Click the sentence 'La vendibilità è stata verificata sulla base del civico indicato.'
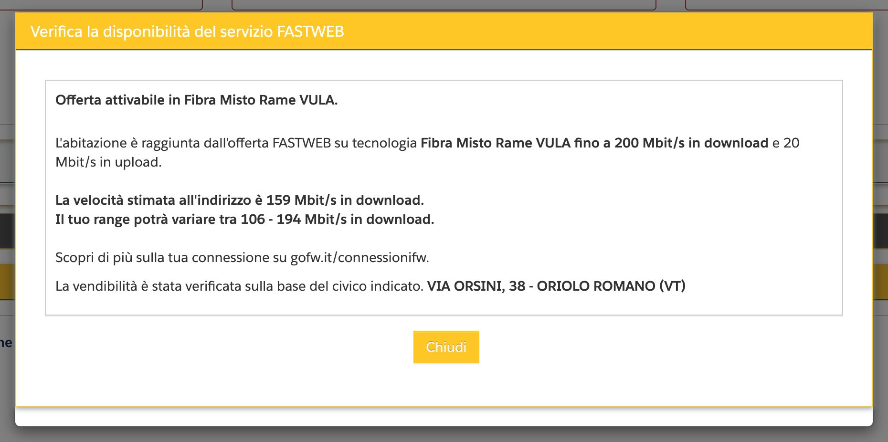 239,286
